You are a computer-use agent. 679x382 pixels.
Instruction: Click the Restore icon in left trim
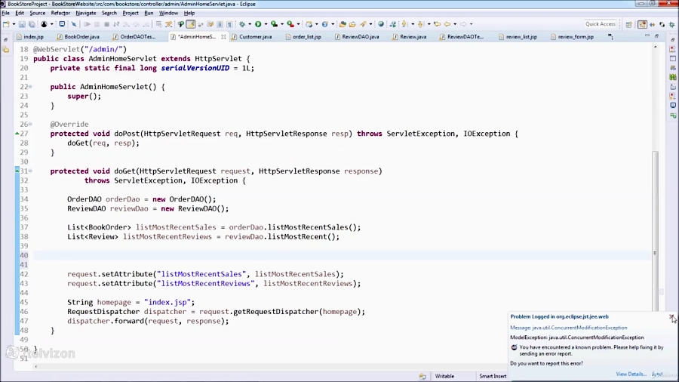[x=5, y=39]
